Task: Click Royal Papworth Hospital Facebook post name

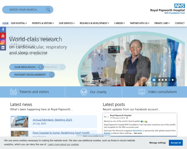Action: (x=121, y=115)
